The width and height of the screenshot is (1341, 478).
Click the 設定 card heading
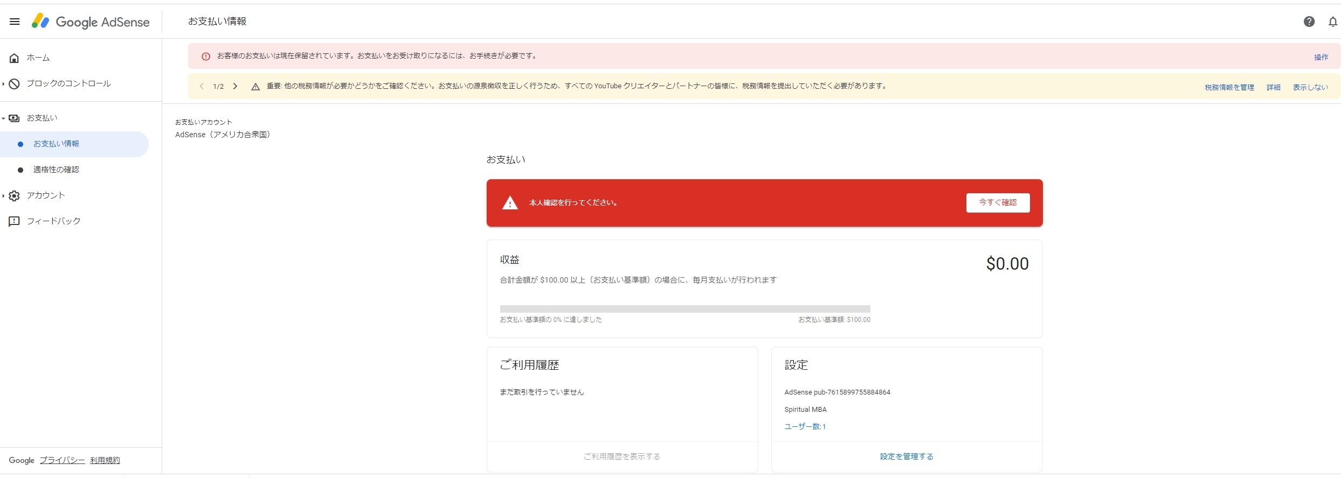point(796,365)
